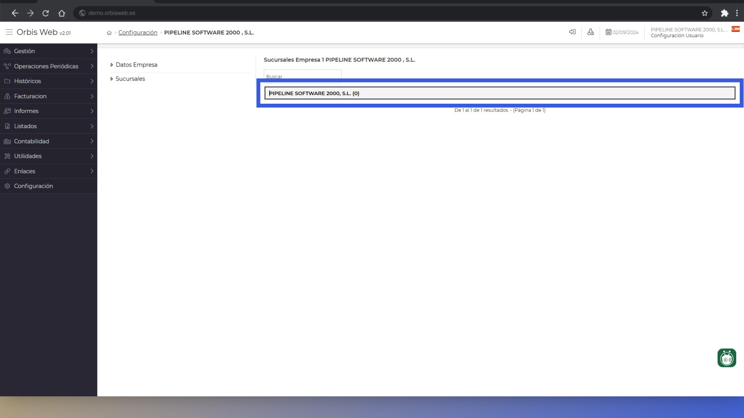
Task: Click Configuración Usuario in header
Action: pos(677,36)
